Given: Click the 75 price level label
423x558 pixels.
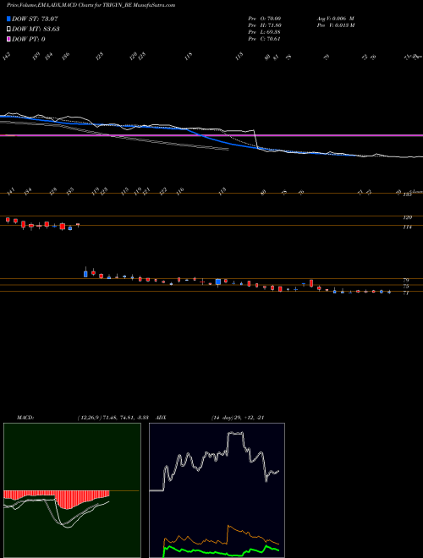Looking at the screenshot, I should (x=406, y=287).
